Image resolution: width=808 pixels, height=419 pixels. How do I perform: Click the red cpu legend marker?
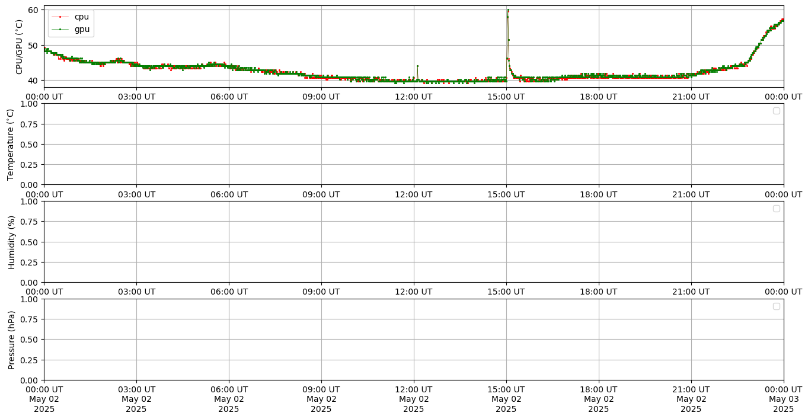click(60, 17)
